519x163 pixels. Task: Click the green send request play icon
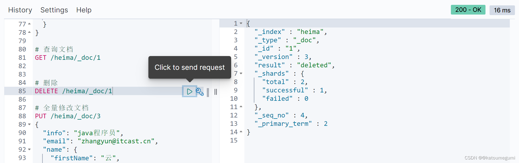(189, 92)
